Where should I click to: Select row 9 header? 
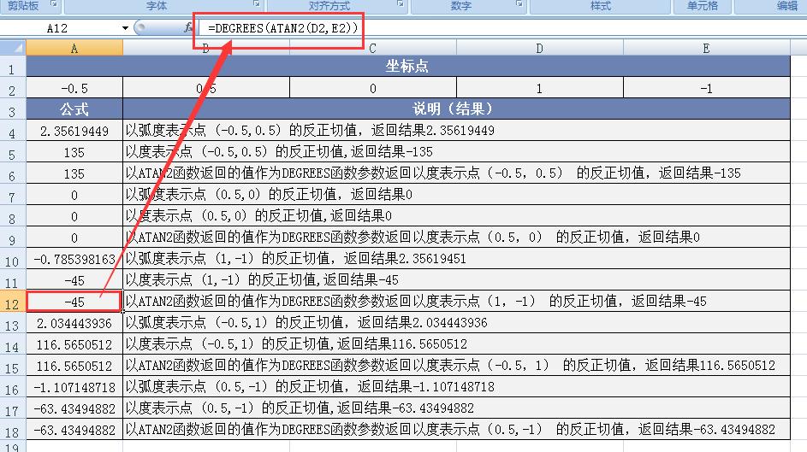13,238
